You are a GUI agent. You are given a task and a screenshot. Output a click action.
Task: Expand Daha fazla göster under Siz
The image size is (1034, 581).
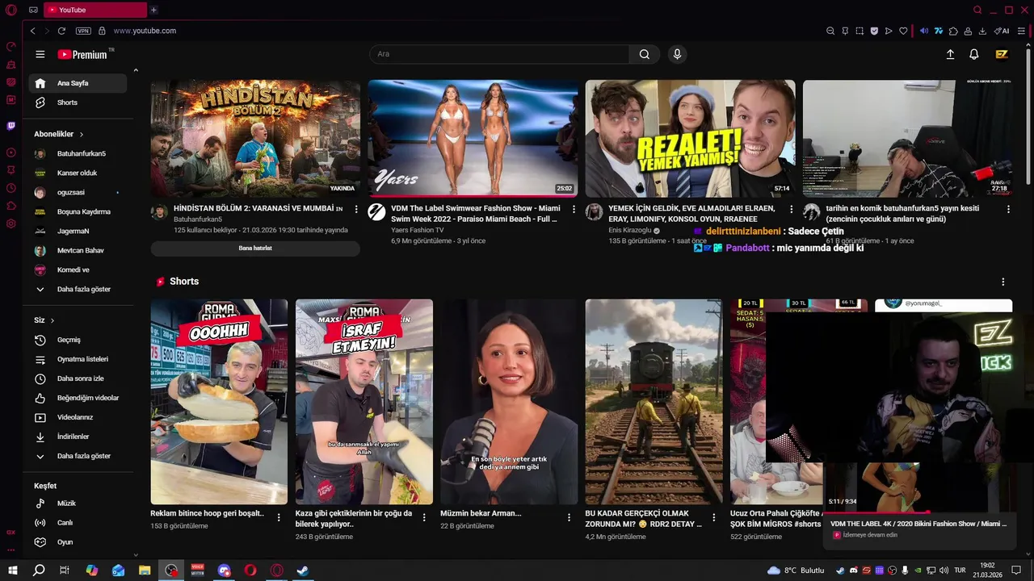[x=78, y=456]
